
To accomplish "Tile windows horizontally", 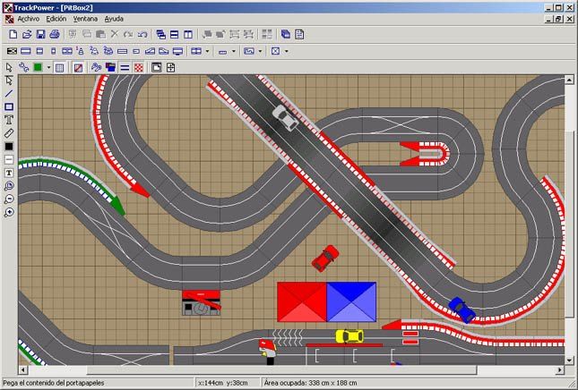I will [x=175, y=35].
